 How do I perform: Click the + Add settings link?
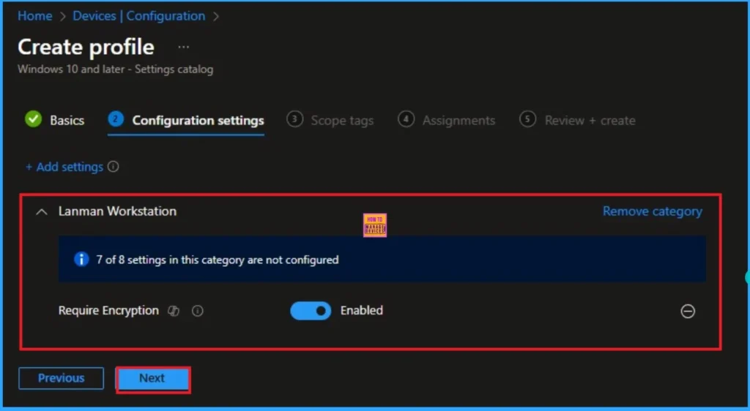tap(64, 167)
